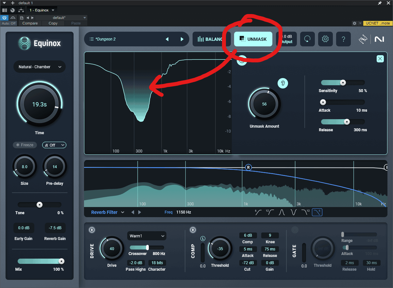This screenshot has height=288, width=393.
Task: Enable the Gate module power button
Action: (x=295, y=230)
